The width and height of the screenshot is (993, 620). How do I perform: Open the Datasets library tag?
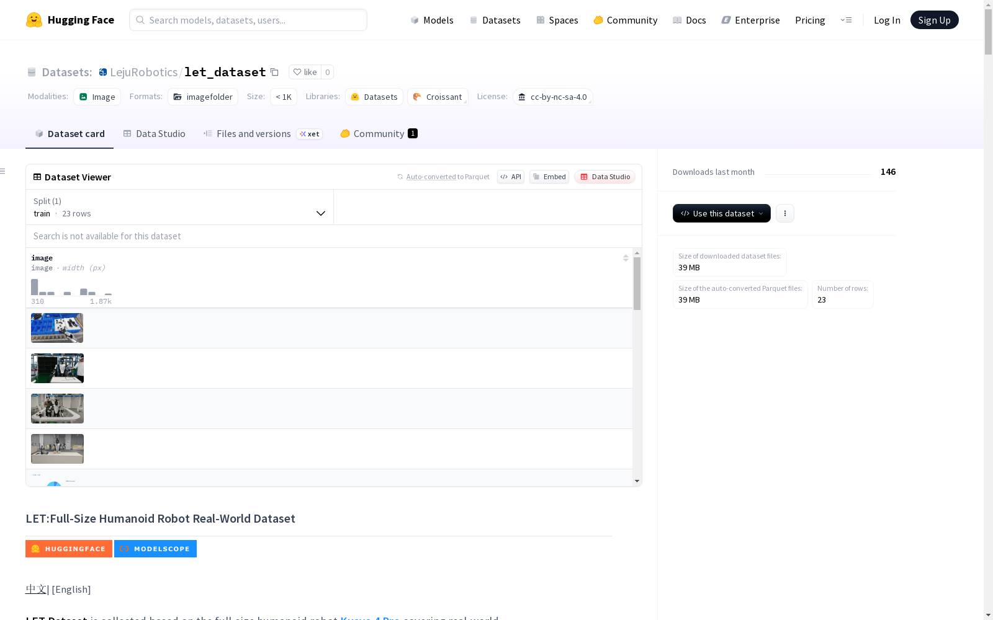tap(374, 97)
